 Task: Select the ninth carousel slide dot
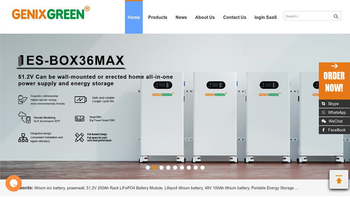[x=203, y=168]
